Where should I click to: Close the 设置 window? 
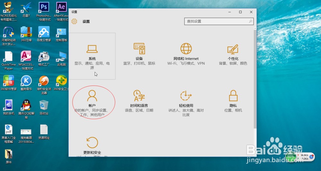click(251, 12)
